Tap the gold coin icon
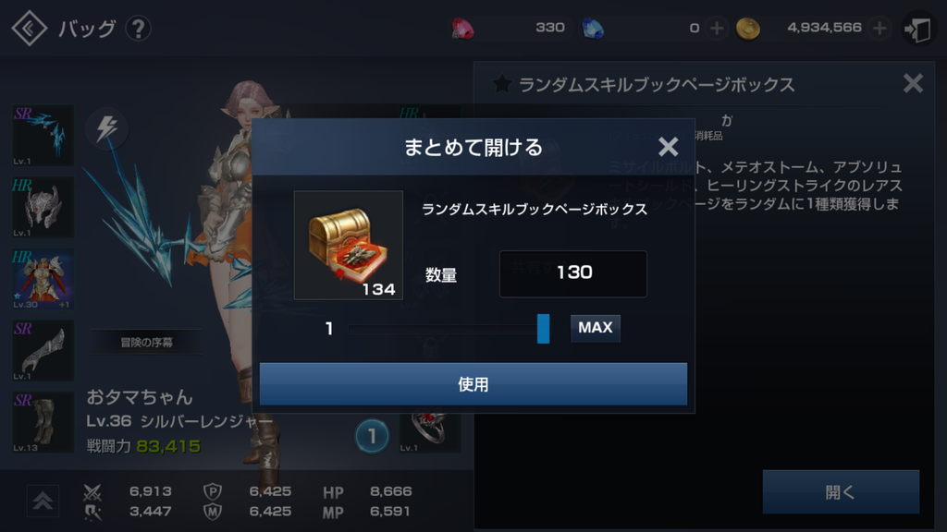This screenshot has width=947, height=532. (x=747, y=29)
